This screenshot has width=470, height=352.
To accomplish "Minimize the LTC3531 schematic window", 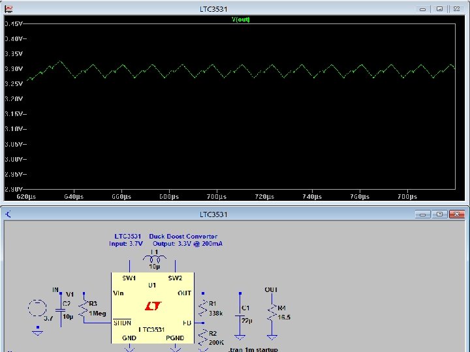I will [x=422, y=214].
